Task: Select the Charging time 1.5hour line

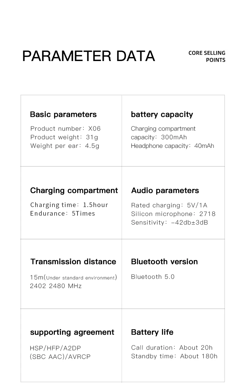Action: coord(69,205)
